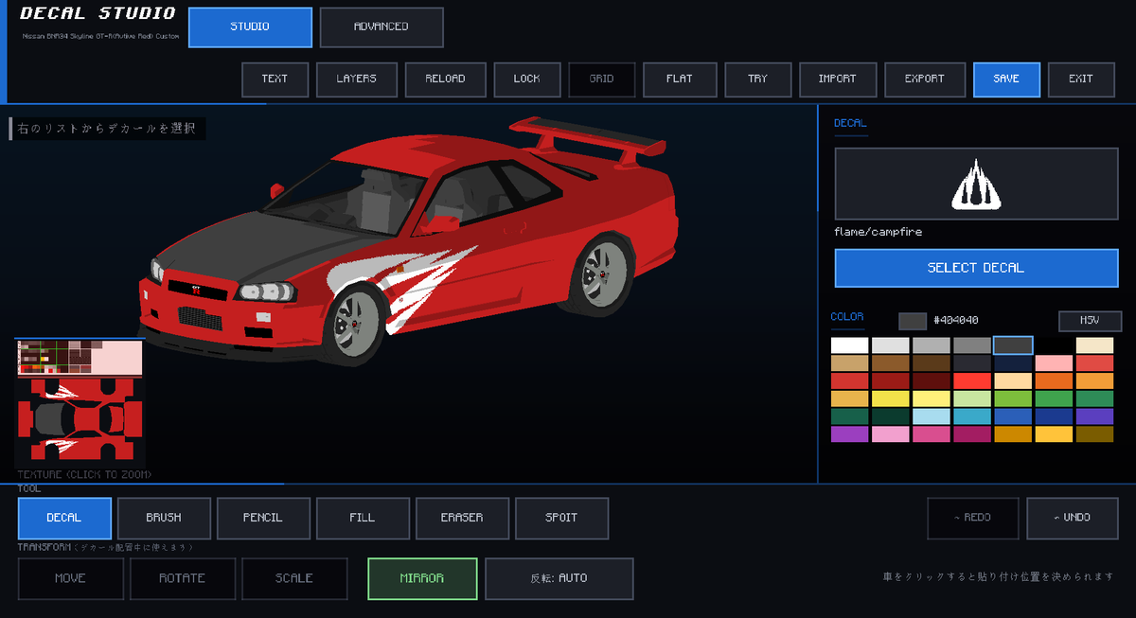
Task: Exit the Decal Studio via EXIT
Action: click(1081, 79)
